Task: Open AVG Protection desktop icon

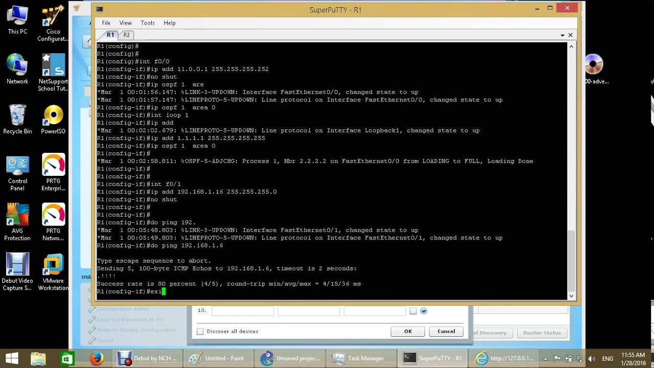Action: (x=17, y=222)
